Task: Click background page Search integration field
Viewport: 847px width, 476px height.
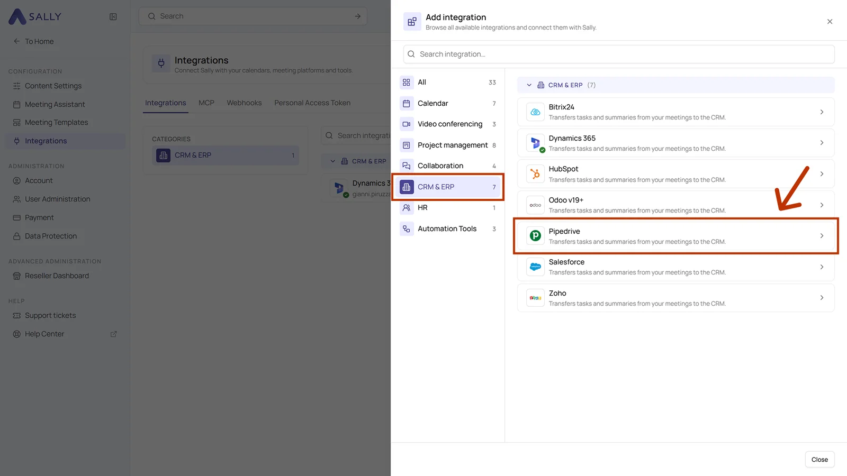Action: coord(356,135)
